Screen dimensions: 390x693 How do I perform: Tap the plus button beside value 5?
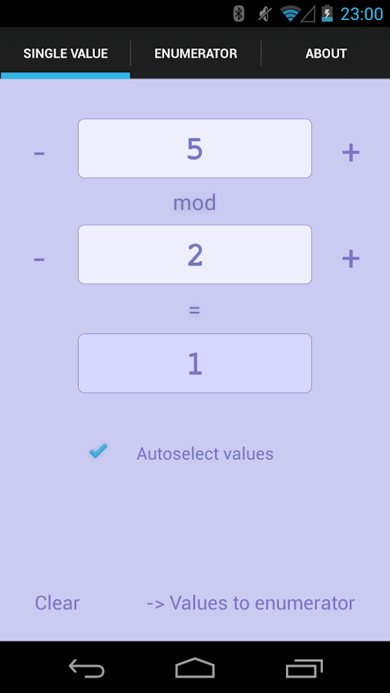coord(351,153)
